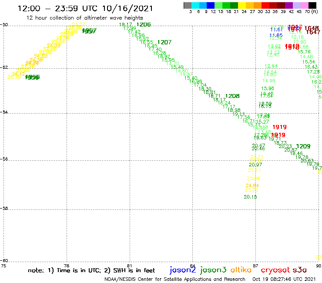
Task: Click the wave height value 20.67
Action: (x=258, y=145)
